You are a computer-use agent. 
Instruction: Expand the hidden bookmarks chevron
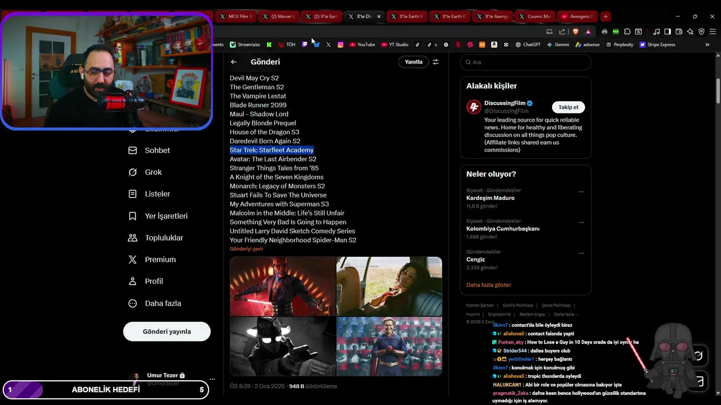707,44
